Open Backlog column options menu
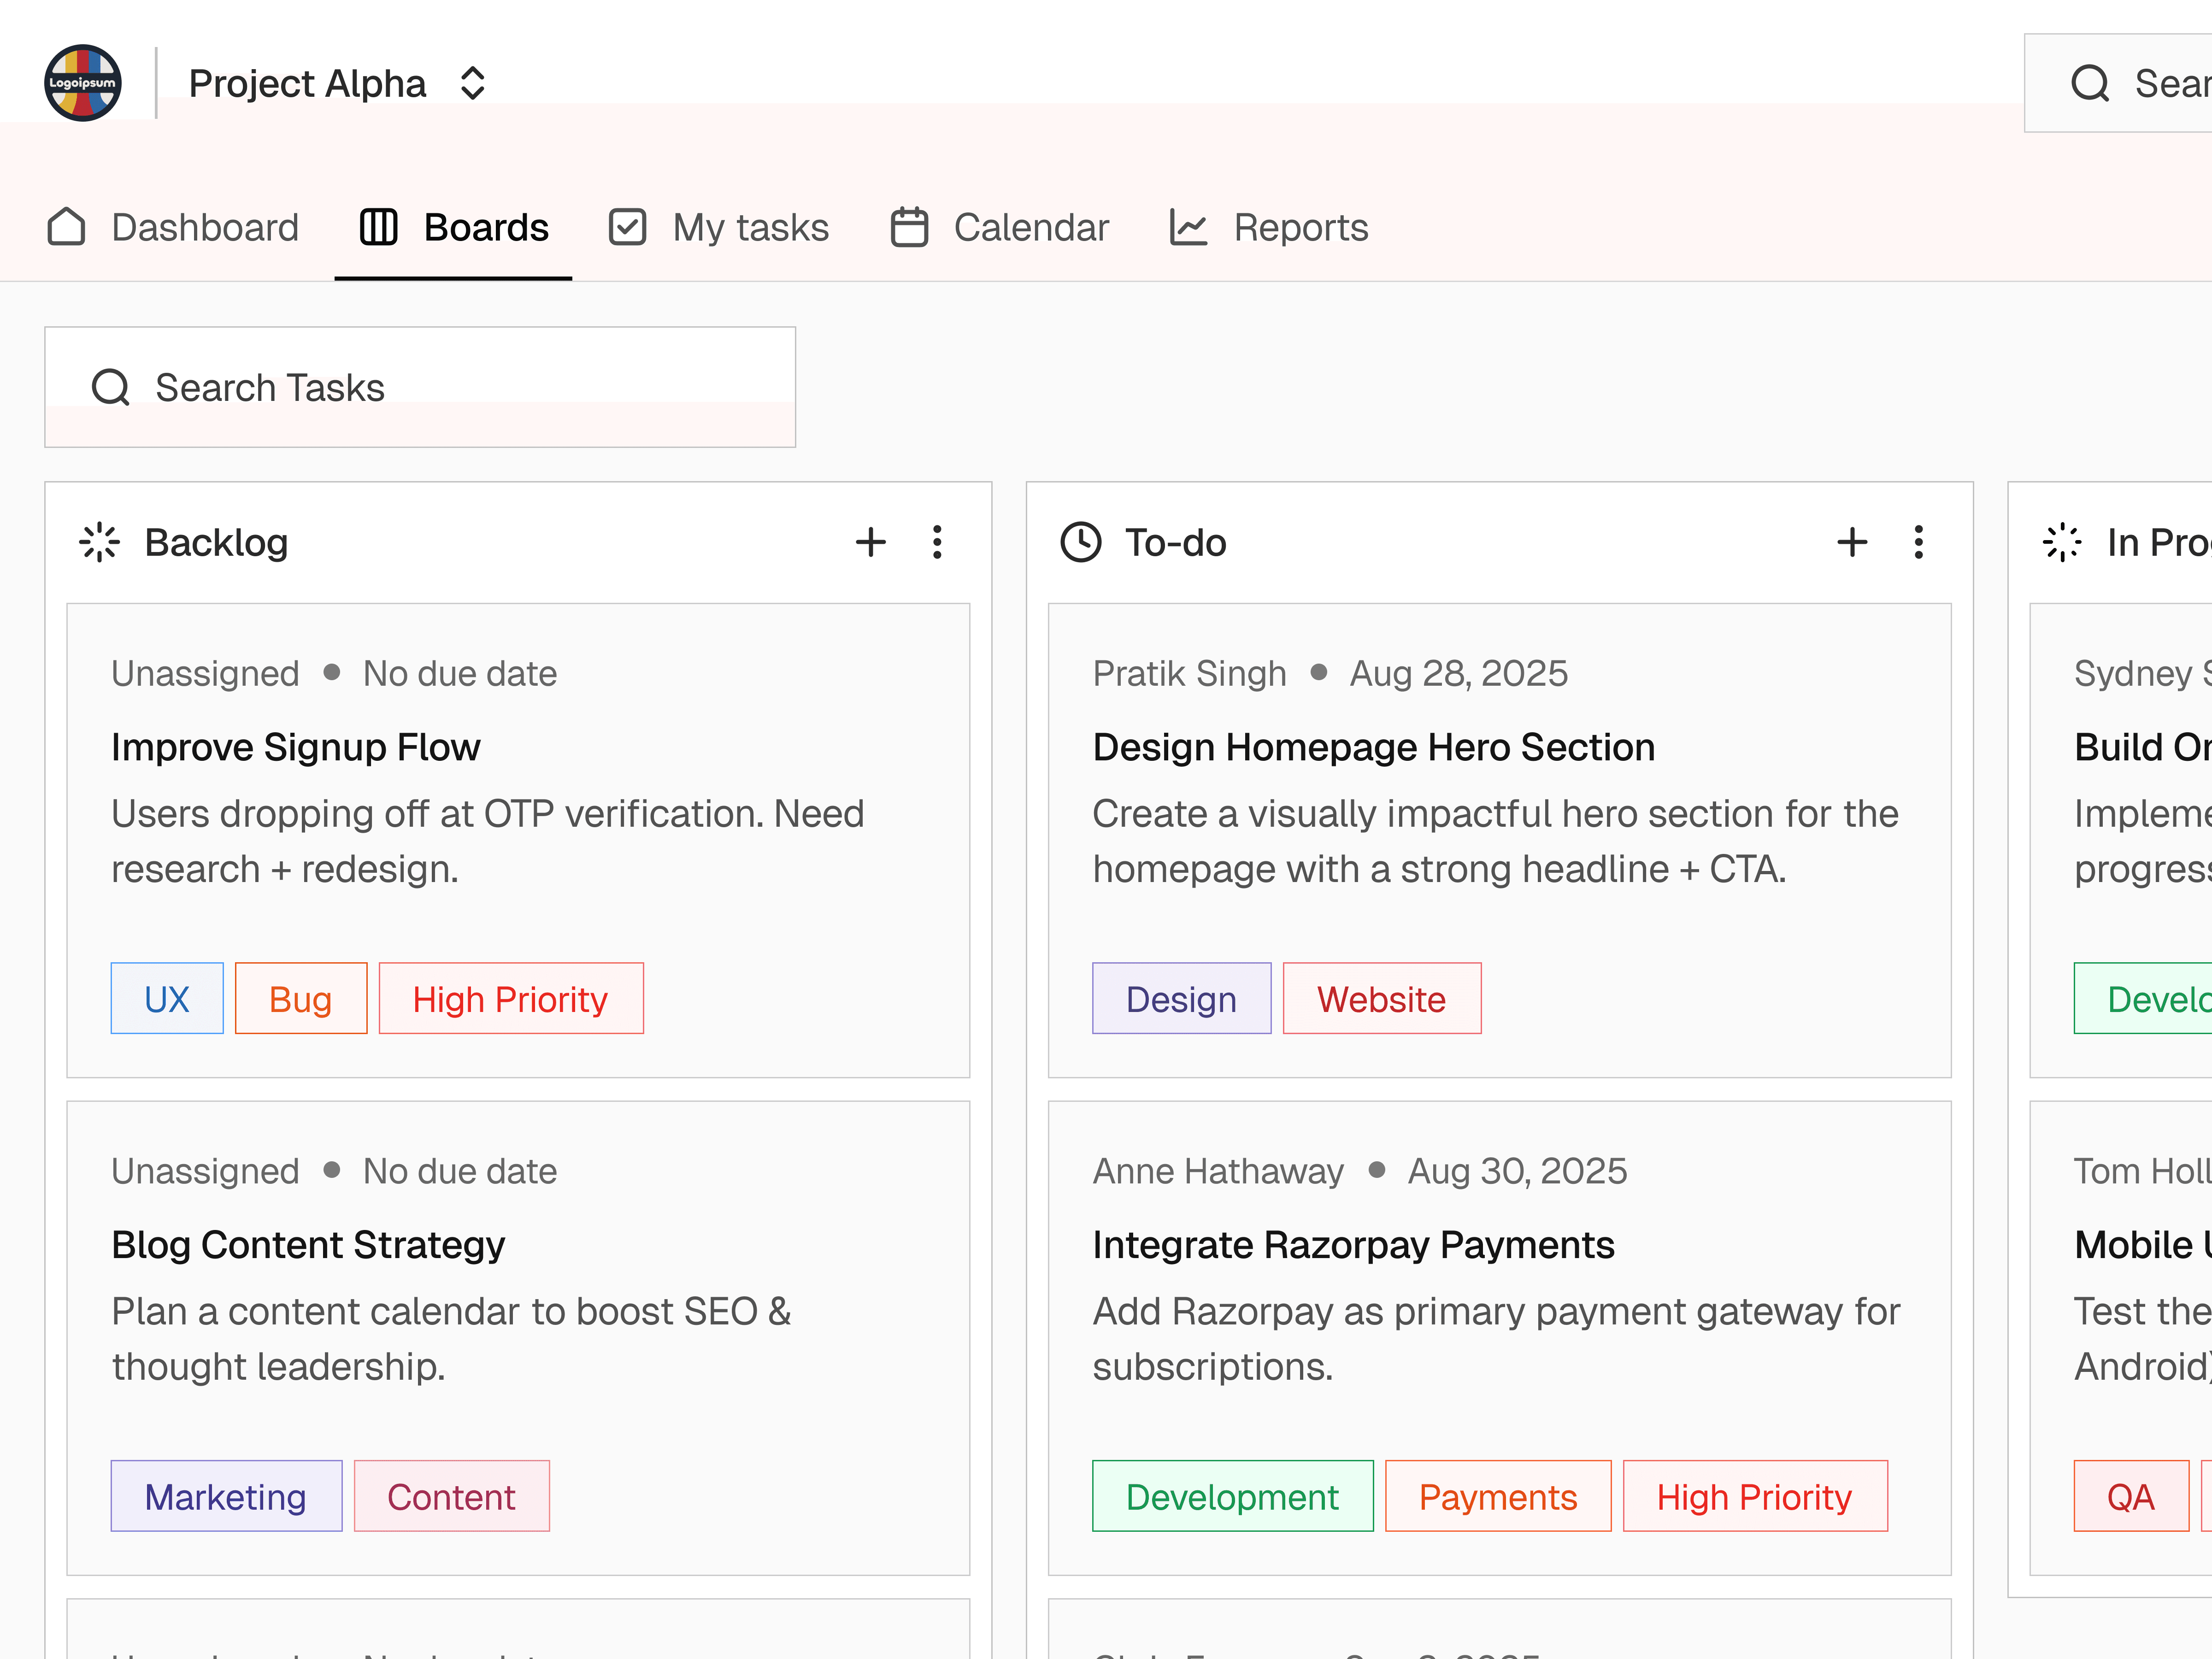Viewport: 2212px width, 1659px height. click(936, 542)
